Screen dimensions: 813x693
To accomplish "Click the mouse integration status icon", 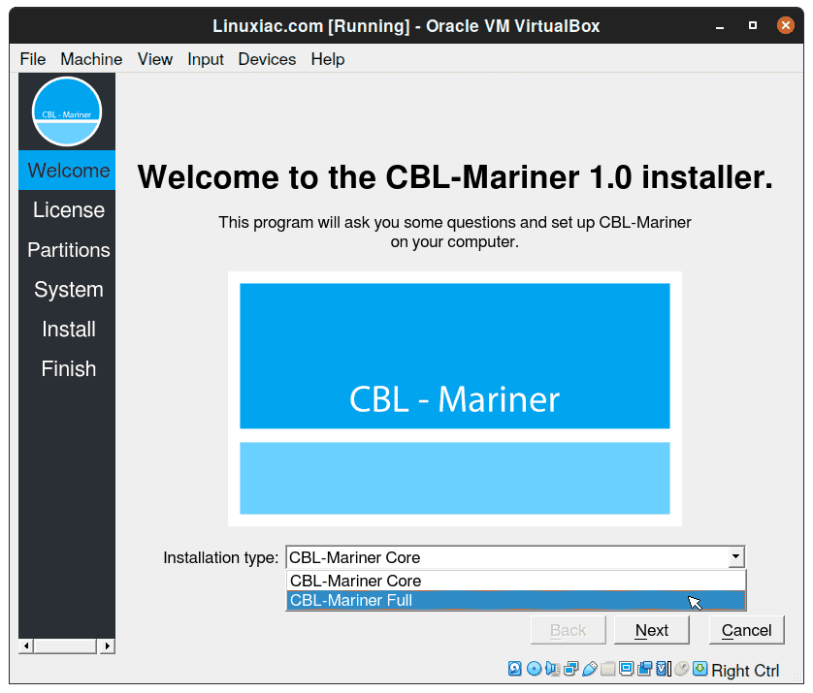I will (x=681, y=669).
